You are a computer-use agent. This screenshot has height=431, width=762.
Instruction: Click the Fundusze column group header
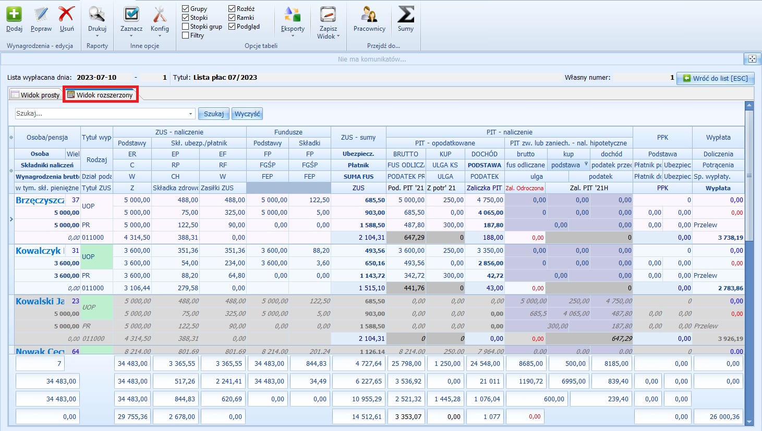[288, 132]
